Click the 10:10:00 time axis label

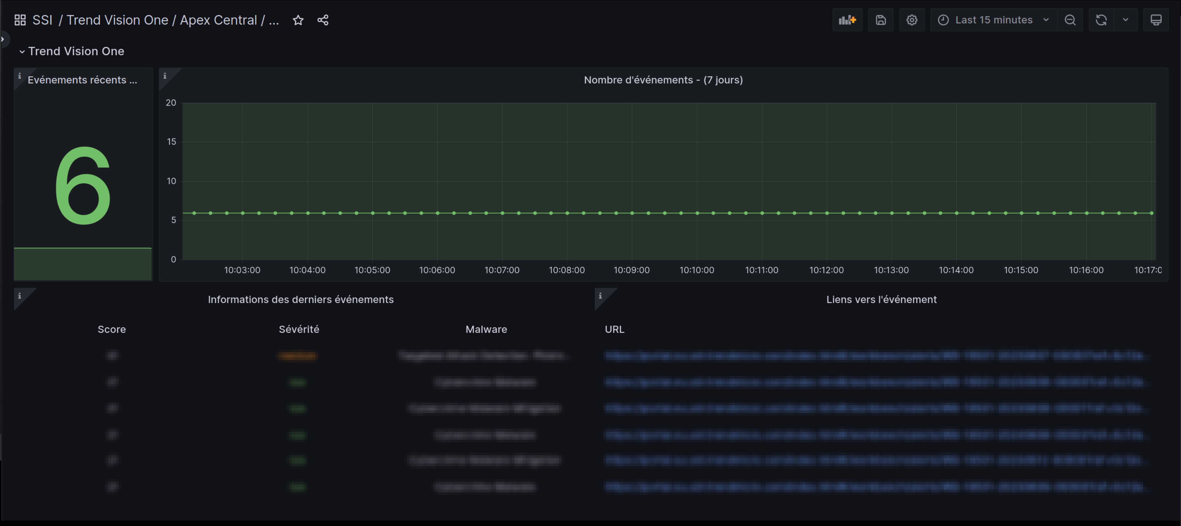697,270
